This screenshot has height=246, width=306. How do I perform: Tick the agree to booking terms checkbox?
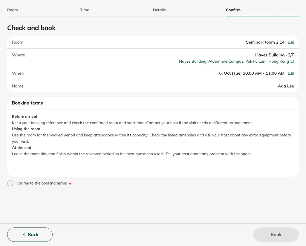point(10,183)
